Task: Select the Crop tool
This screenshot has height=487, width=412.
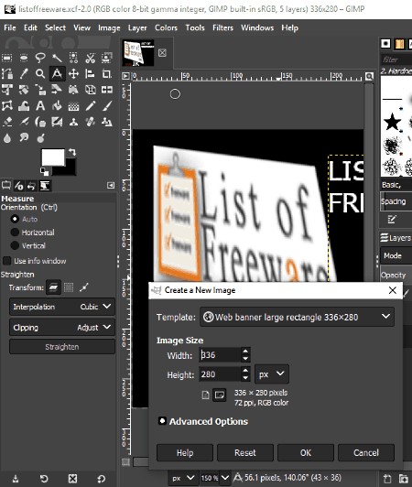Action: click(106, 74)
